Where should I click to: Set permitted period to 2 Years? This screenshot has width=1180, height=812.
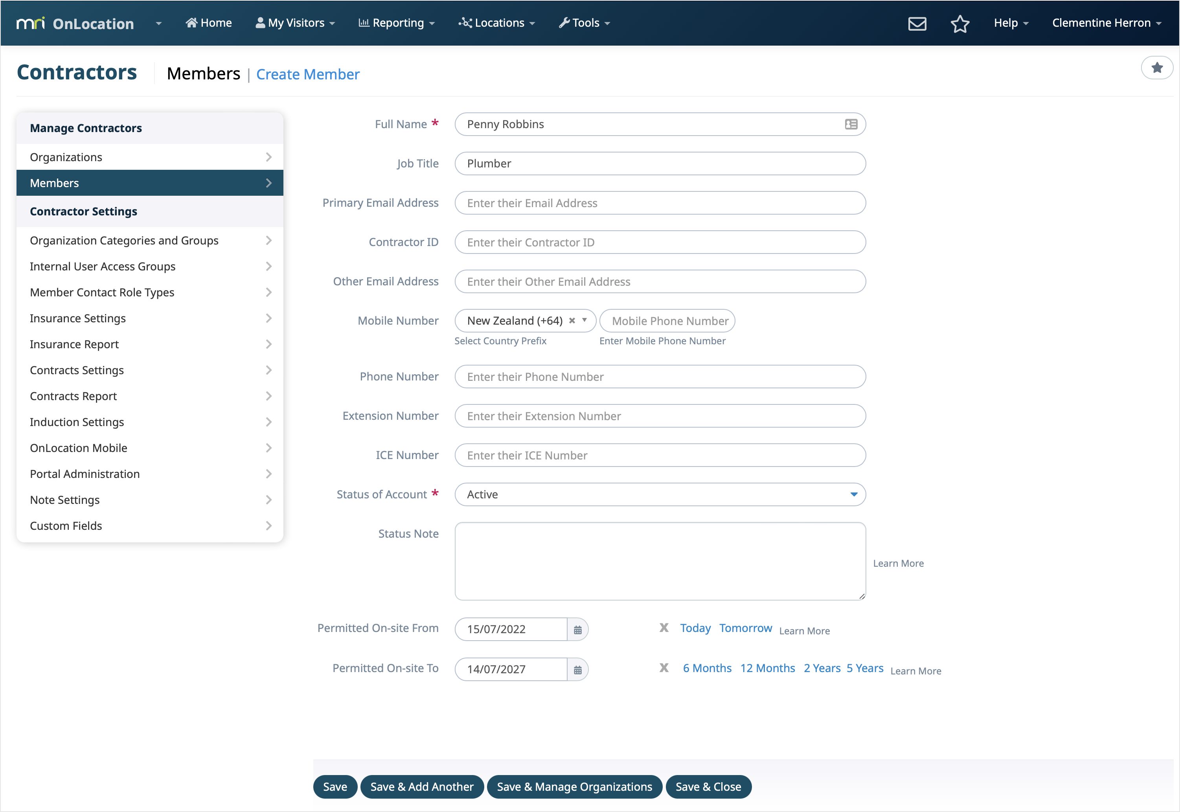pos(822,668)
